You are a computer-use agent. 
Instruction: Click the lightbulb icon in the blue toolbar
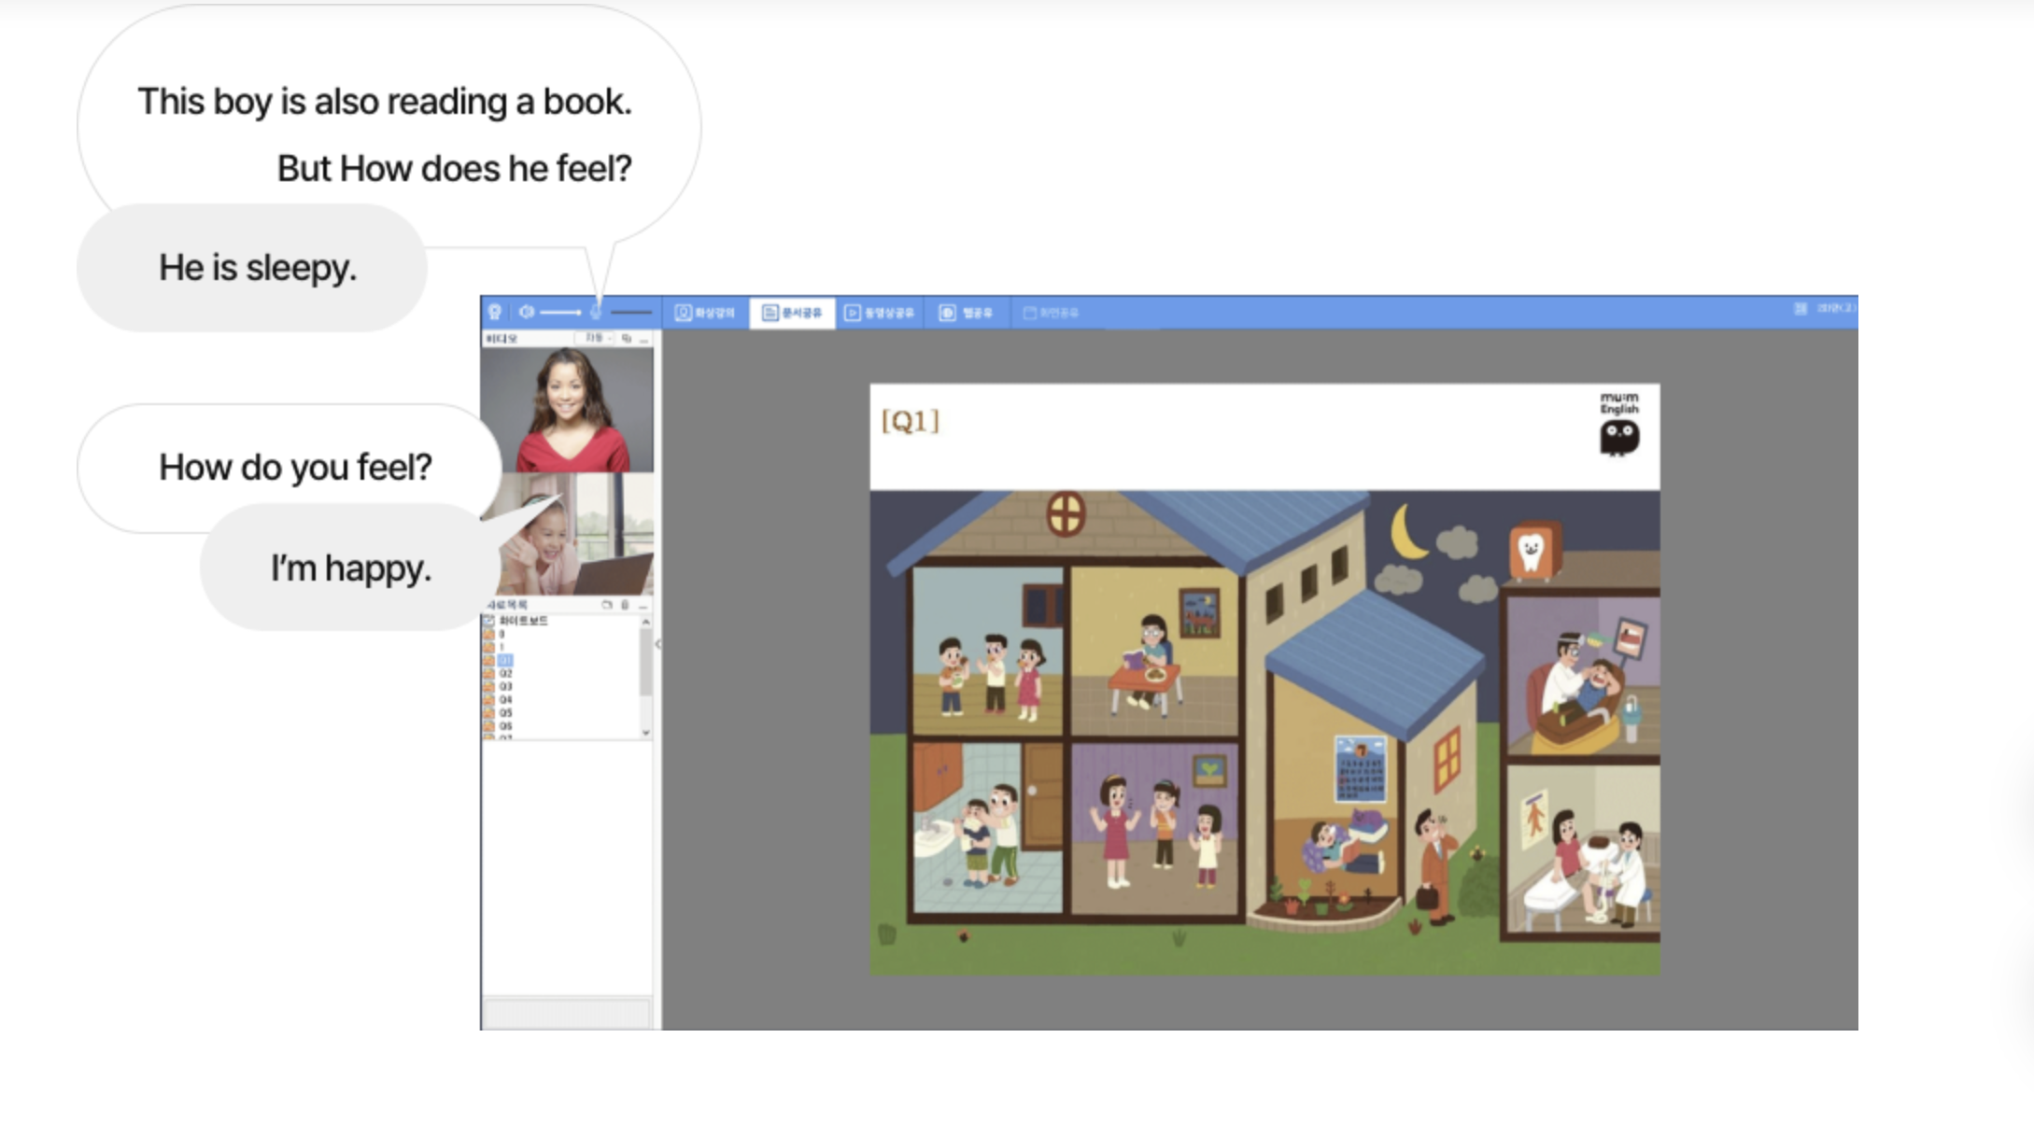pyautogui.click(x=495, y=312)
